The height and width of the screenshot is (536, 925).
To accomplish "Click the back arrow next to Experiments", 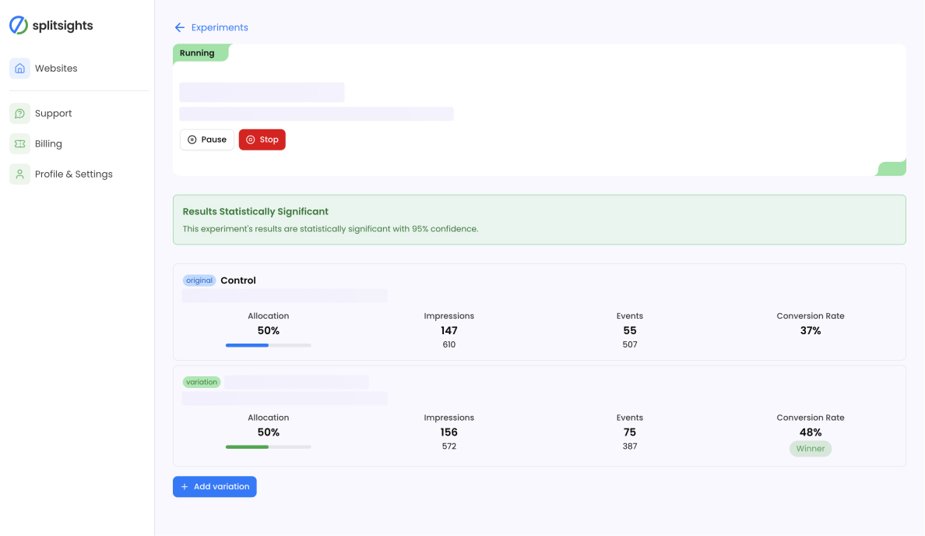I will pyautogui.click(x=179, y=27).
